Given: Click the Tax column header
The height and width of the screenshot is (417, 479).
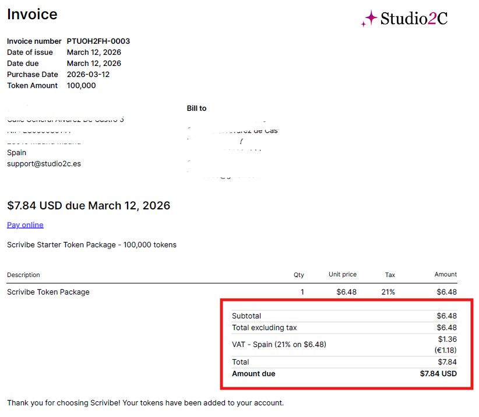Looking at the screenshot, I should (390, 275).
